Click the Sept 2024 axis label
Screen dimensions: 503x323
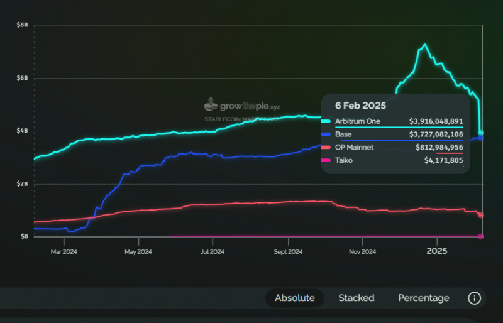pyautogui.click(x=288, y=252)
